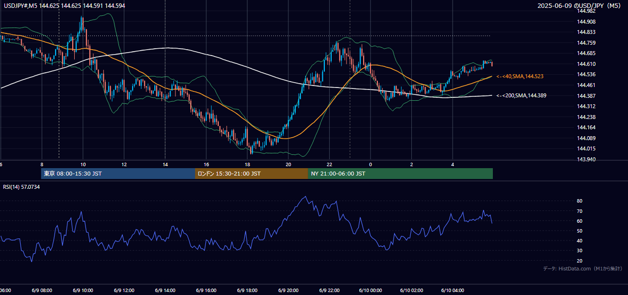This screenshot has height=295, width=628.
Task: Click price axis value 144.089
Action: [586, 138]
